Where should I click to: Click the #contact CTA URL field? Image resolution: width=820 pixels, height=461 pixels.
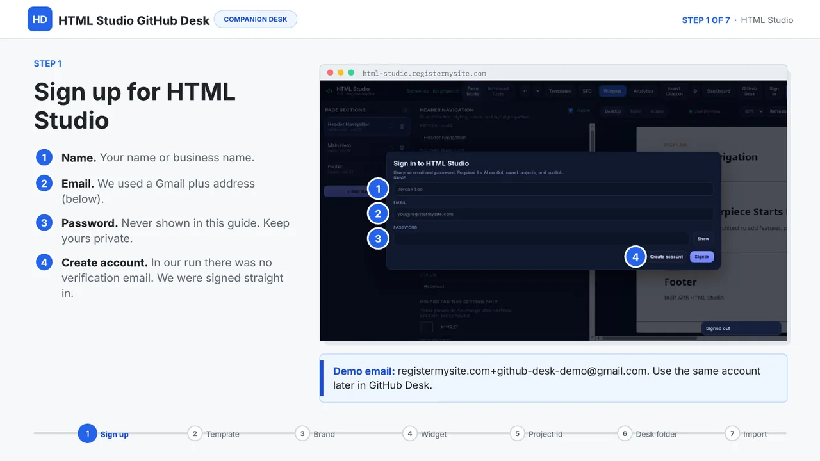501,286
